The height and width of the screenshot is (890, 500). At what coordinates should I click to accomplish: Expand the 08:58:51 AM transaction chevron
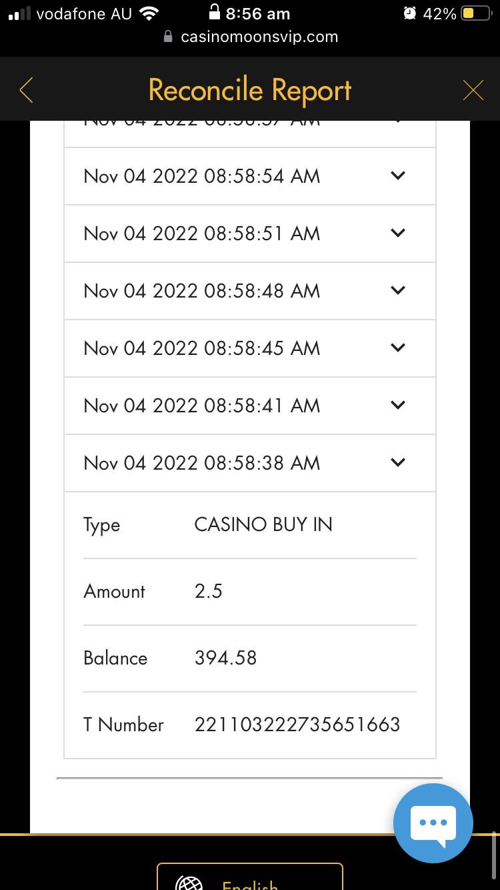(x=398, y=234)
